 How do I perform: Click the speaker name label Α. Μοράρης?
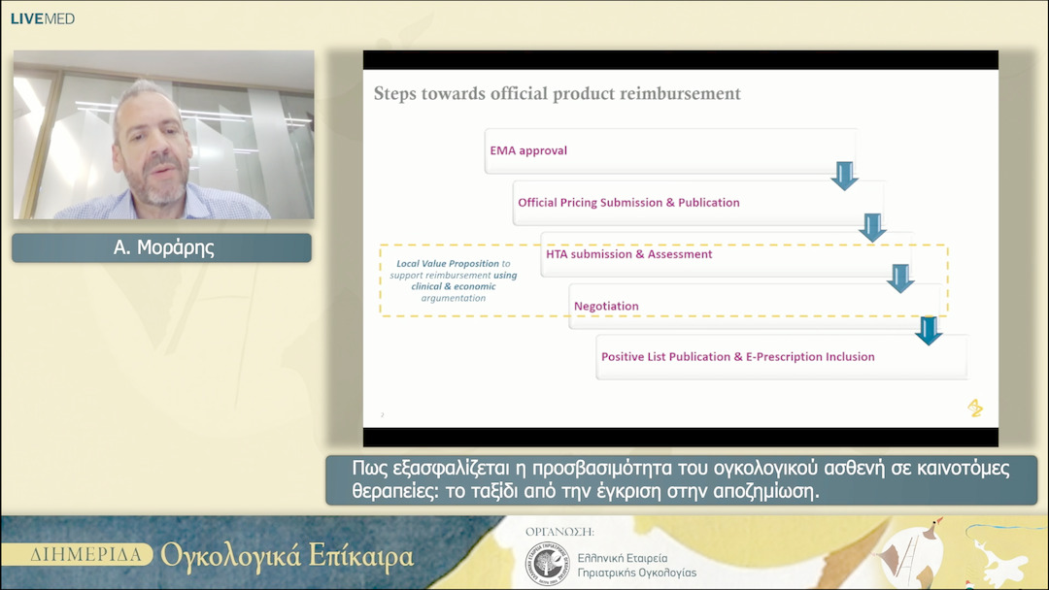point(162,247)
